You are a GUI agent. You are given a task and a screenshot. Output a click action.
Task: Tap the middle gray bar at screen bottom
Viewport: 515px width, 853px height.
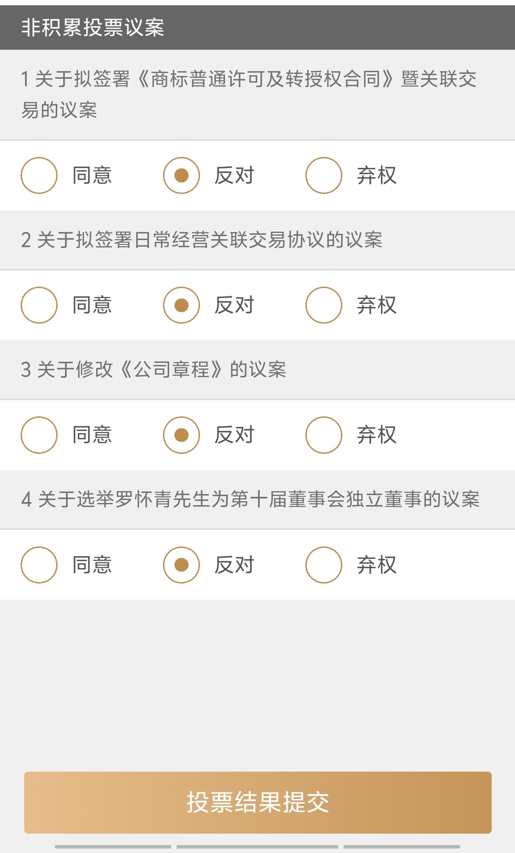pos(257,846)
